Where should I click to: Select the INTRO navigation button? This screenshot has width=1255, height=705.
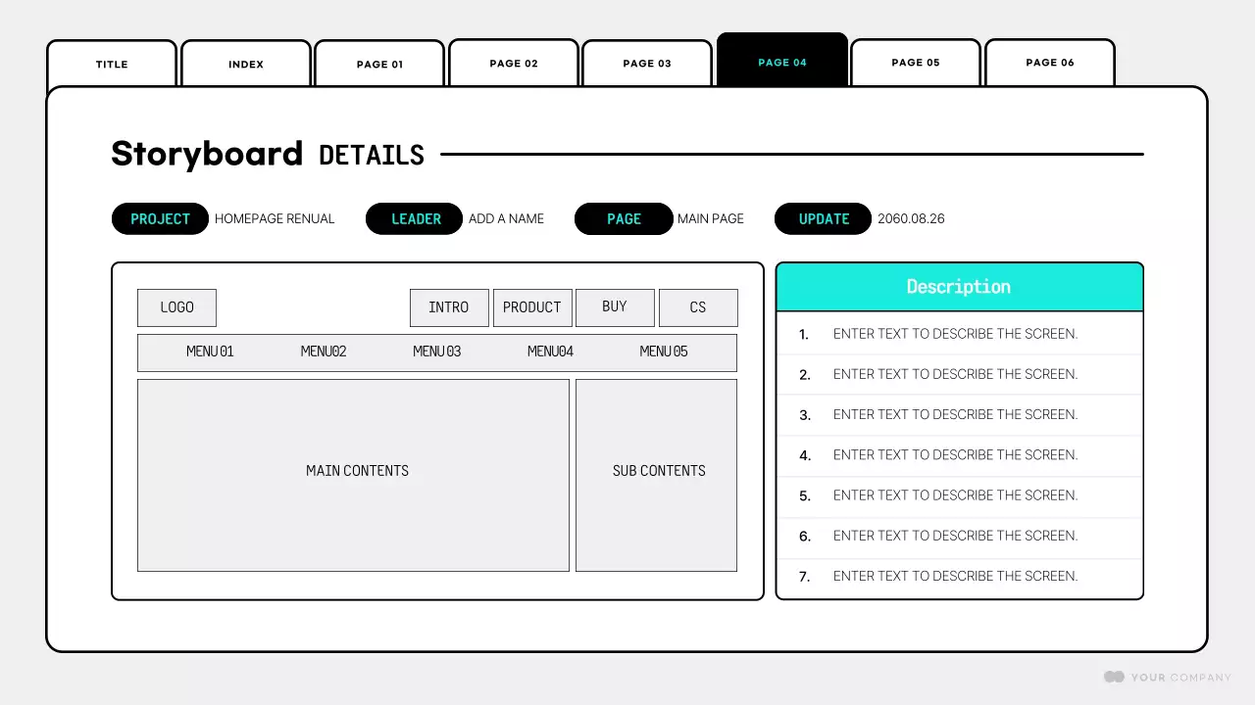pyautogui.click(x=449, y=307)
